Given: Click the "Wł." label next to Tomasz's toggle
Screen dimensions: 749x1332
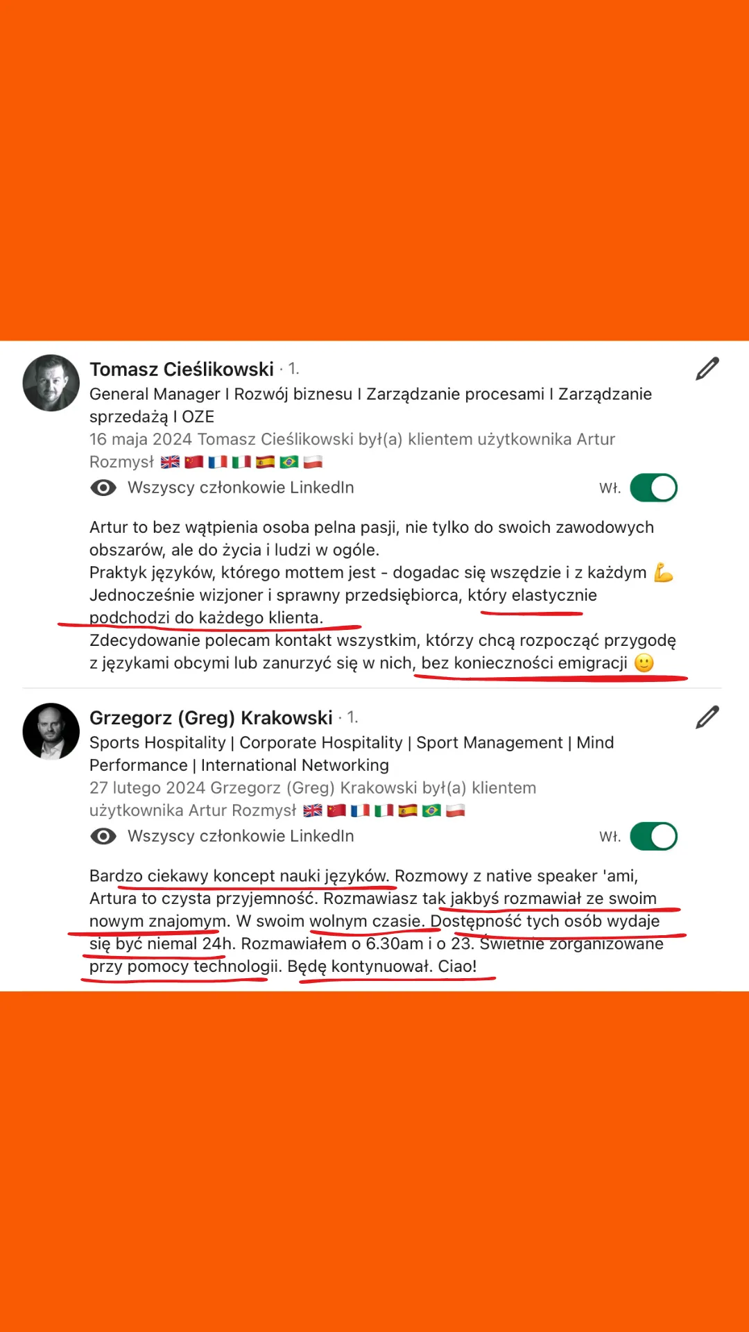Looking at the screenshot, I should [x=610, y=488].
